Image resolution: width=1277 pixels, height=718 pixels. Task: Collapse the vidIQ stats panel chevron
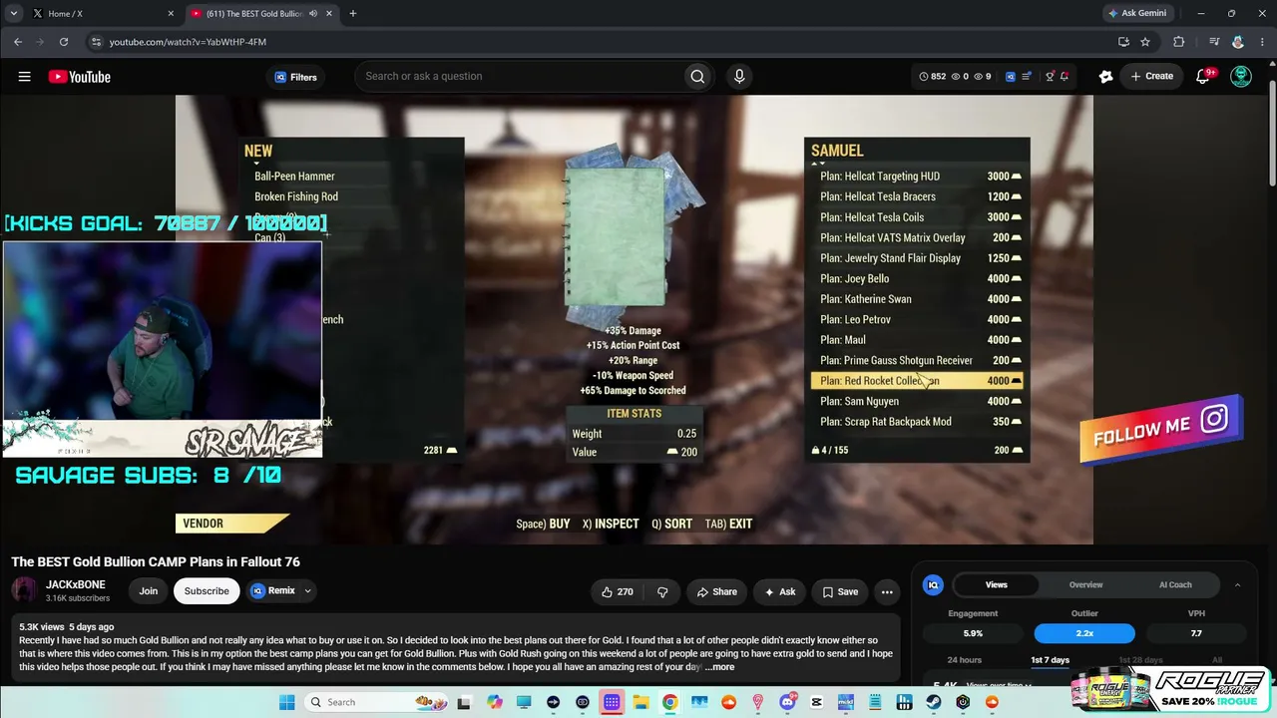pos(1237,585)
